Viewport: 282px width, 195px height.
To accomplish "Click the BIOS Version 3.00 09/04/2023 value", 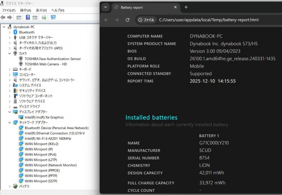I will click(x=215, y=51).
